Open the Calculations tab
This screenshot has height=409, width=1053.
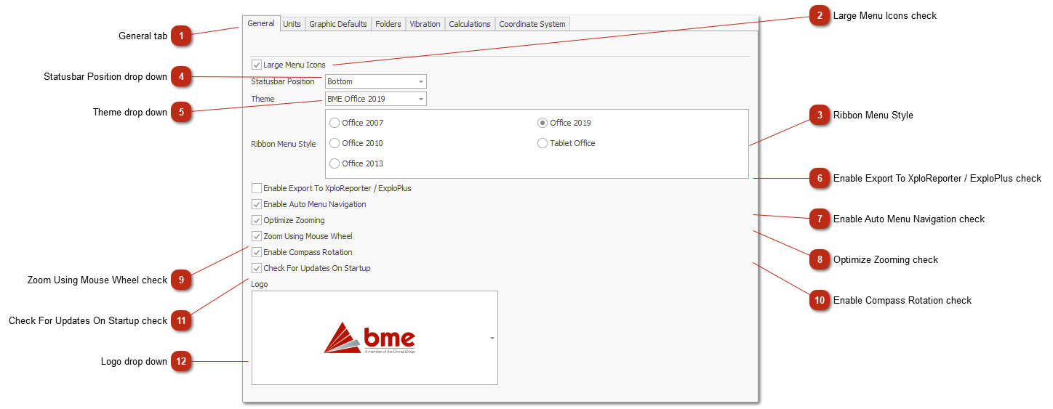[x=469, y=24]
